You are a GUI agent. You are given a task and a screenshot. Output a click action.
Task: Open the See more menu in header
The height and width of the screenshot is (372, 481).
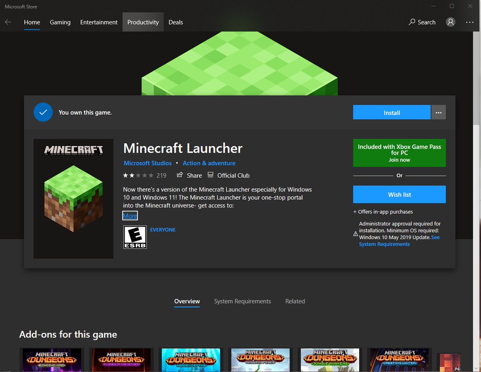[x=470, y=22]
